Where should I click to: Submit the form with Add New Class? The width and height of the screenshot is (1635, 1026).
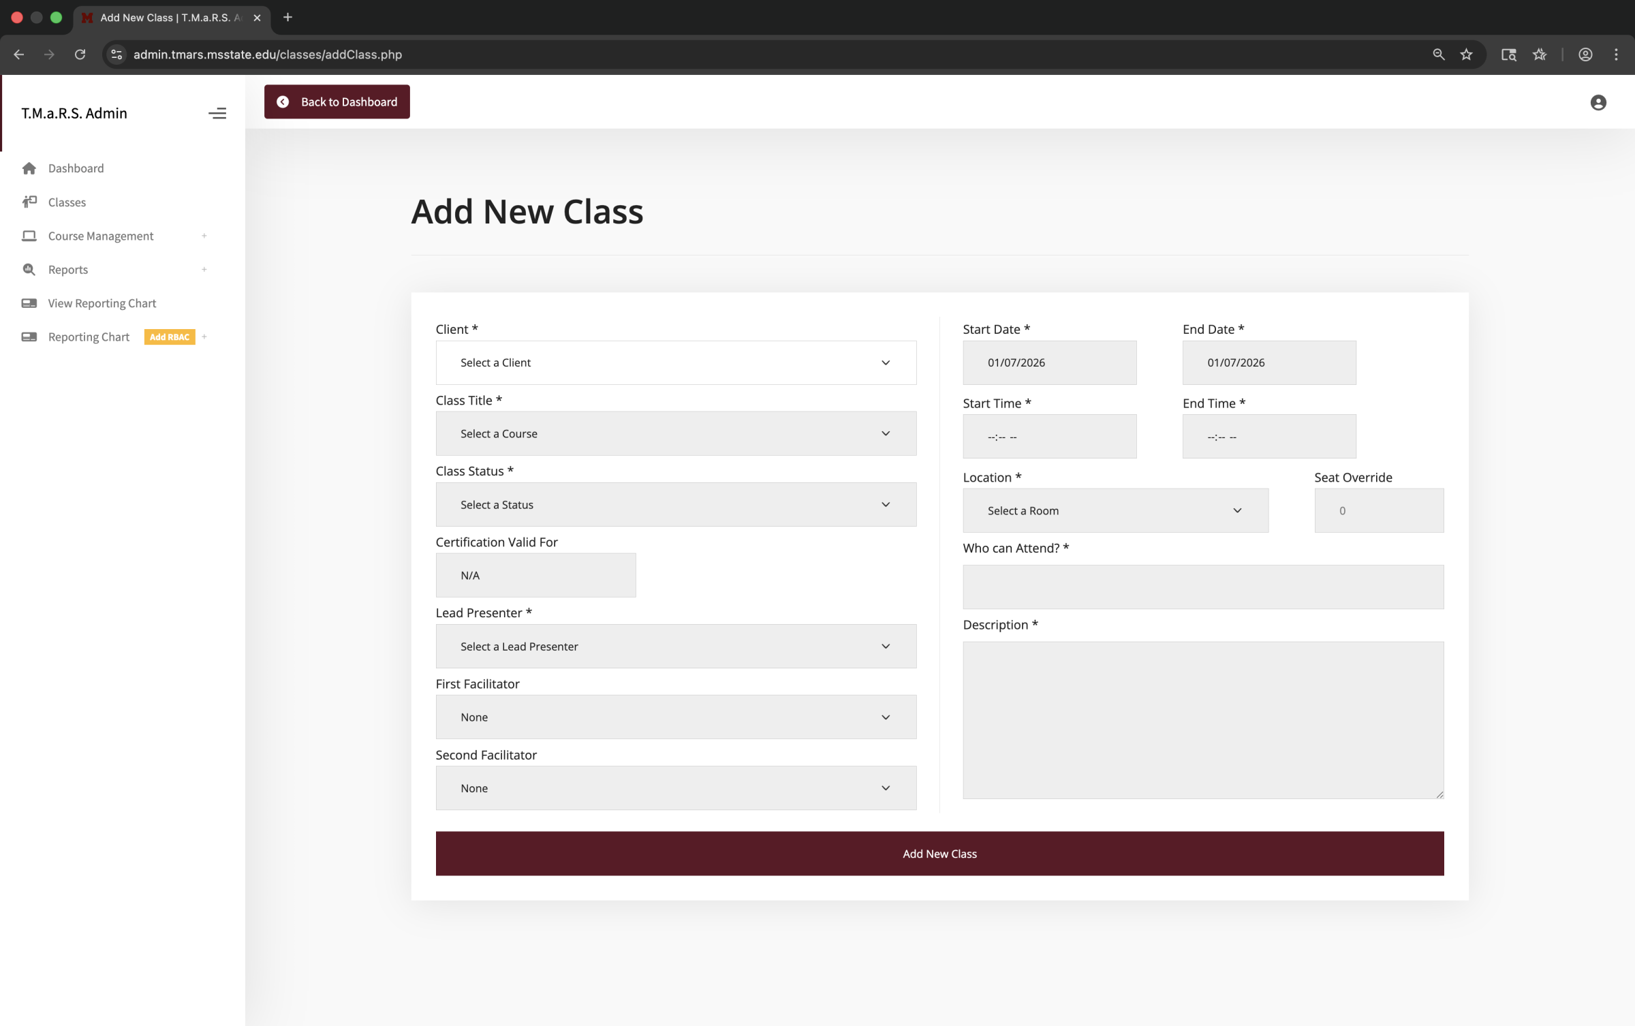tap(939, 853)
